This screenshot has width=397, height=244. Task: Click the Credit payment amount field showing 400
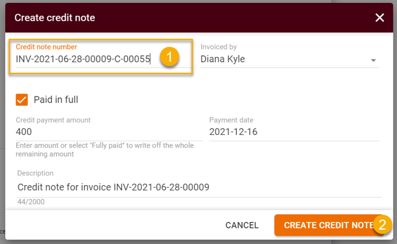109,132
